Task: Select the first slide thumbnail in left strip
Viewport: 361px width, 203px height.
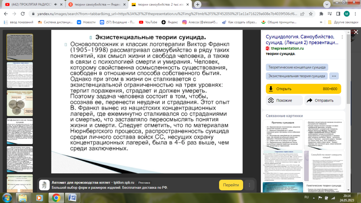Action: click(x=20, y=47)
